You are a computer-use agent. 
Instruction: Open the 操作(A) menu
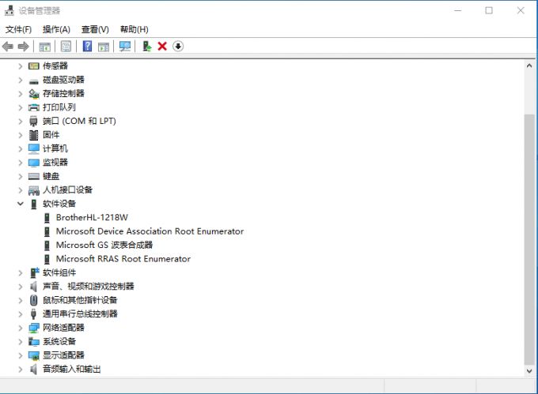click(x=56, y=29)
